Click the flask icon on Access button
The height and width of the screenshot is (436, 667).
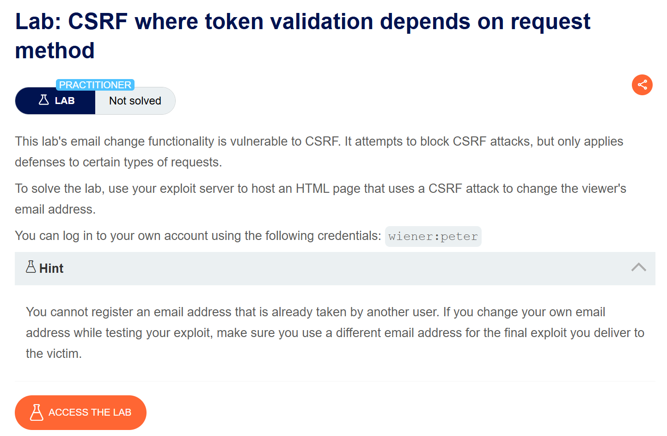37,412
